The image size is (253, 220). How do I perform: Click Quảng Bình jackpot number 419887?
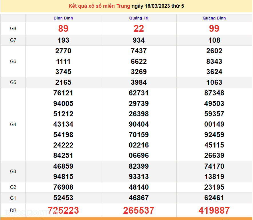[x=214, y=210]
